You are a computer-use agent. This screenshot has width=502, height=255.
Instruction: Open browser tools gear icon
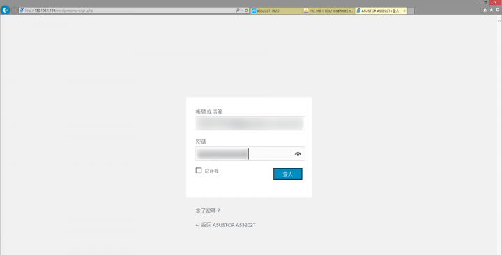[498, 10]
